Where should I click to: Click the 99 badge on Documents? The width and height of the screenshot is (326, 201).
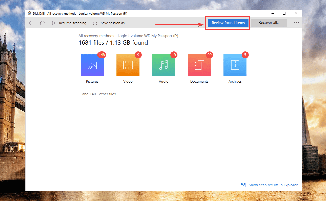(210, 55)
